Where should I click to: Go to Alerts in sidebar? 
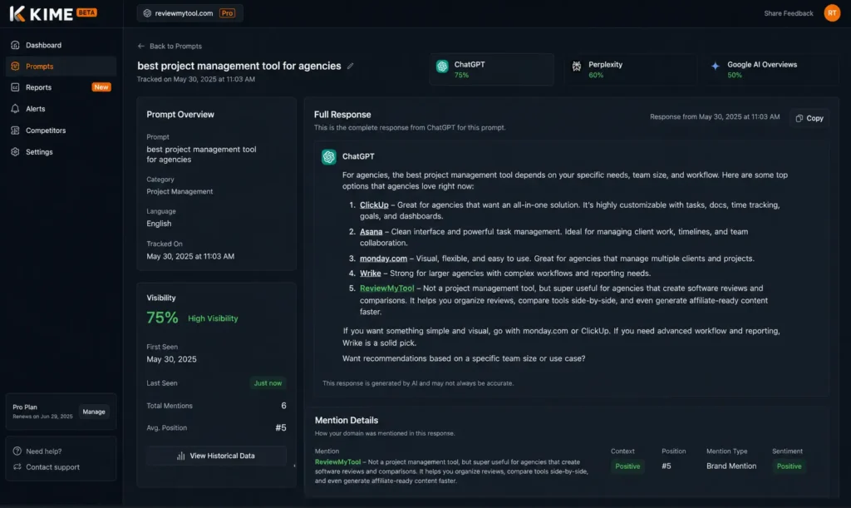[x=61, y=109]
